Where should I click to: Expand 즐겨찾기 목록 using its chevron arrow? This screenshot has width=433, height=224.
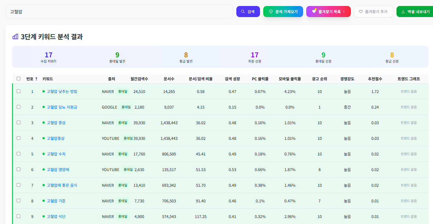(x=344, y=12)
